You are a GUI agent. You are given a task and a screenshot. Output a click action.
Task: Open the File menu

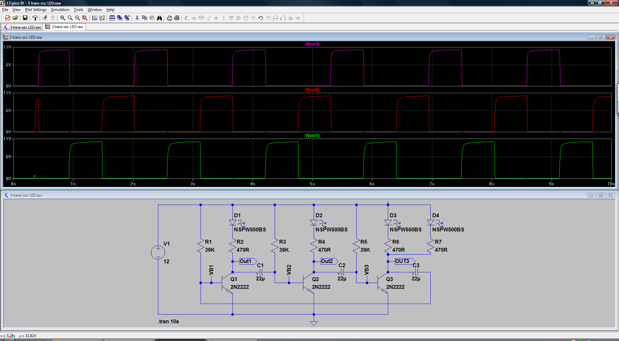[5, 10]
